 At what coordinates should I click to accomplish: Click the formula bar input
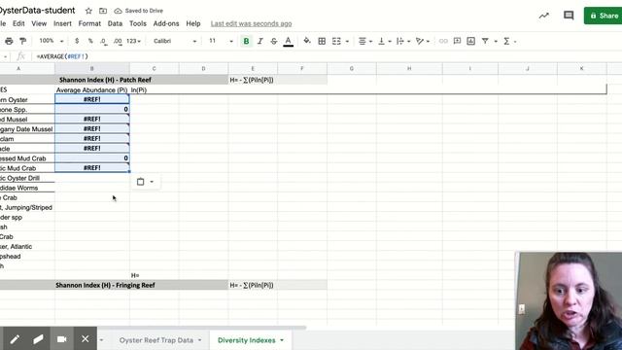pos(326,56)
